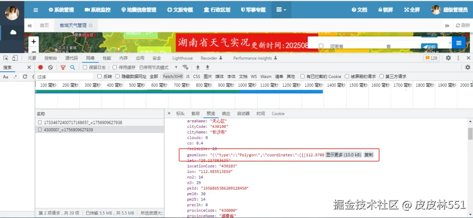This screenshot has height=218, width=473.
Task: Open DevTools settings gear
Action: pos(448,58)
